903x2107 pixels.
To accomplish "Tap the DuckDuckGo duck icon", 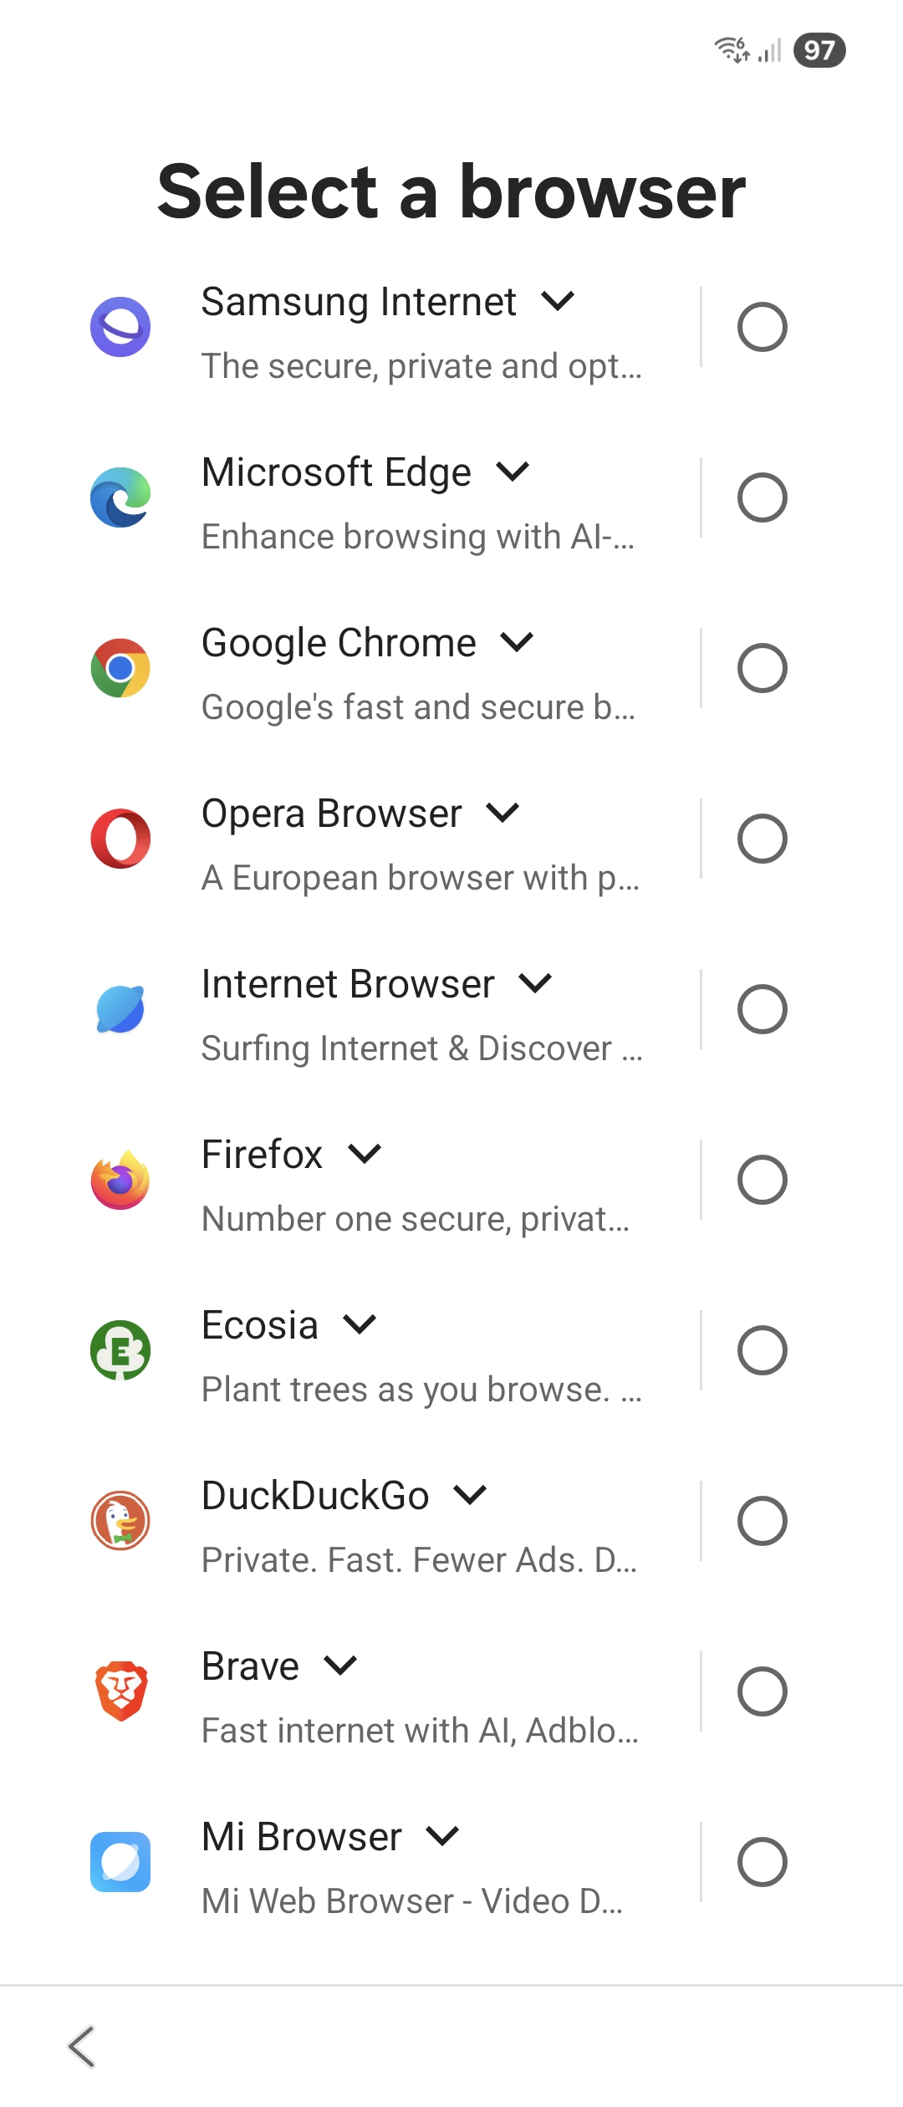I will click(120, 1521).
